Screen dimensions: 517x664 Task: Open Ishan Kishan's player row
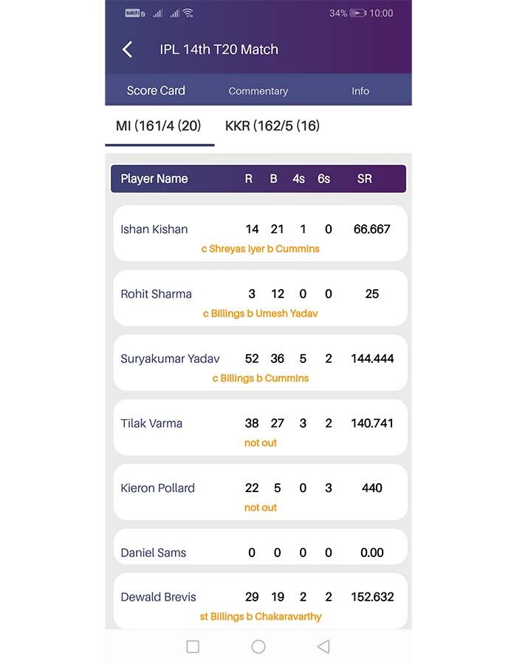click(260, 233)
